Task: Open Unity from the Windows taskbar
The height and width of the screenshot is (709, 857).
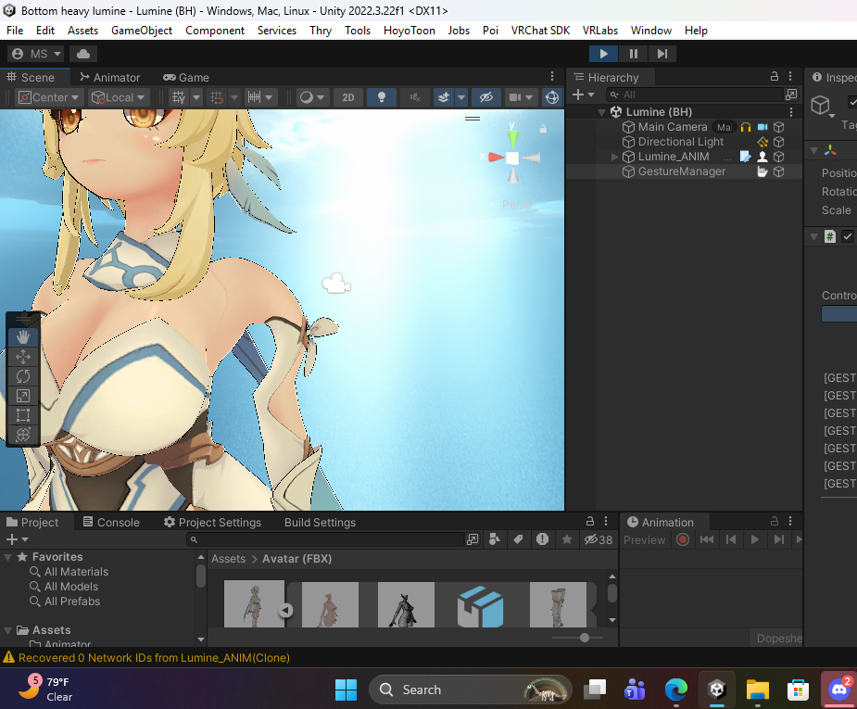Action: click(716, 690)
